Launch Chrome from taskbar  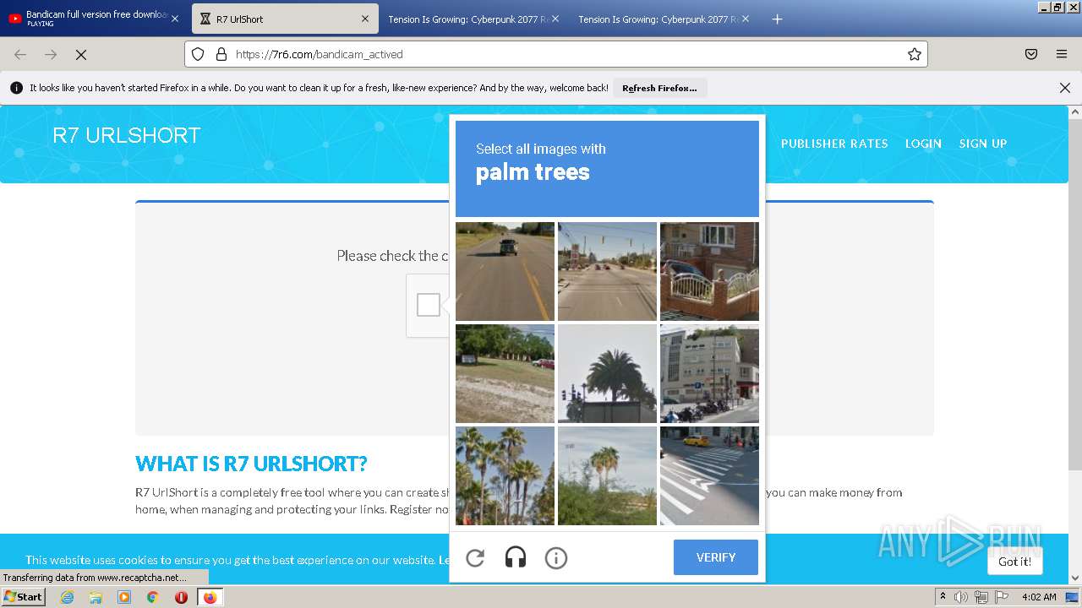152,597
